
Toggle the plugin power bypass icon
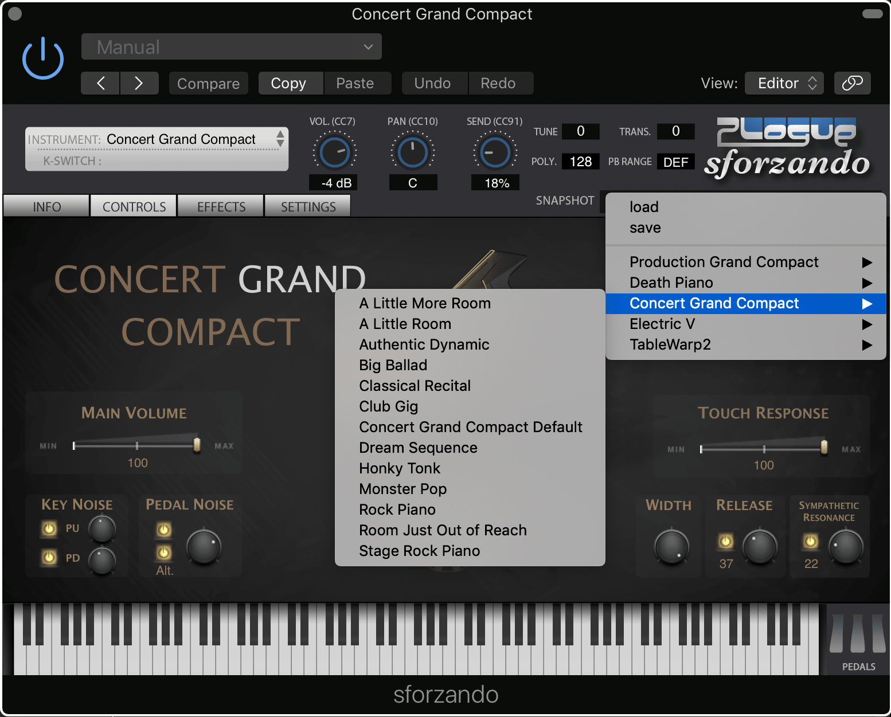43,58
